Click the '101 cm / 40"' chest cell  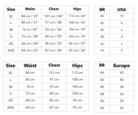coord(54,16)
